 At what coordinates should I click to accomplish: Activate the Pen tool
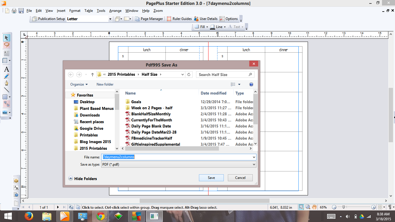point(6,83)
